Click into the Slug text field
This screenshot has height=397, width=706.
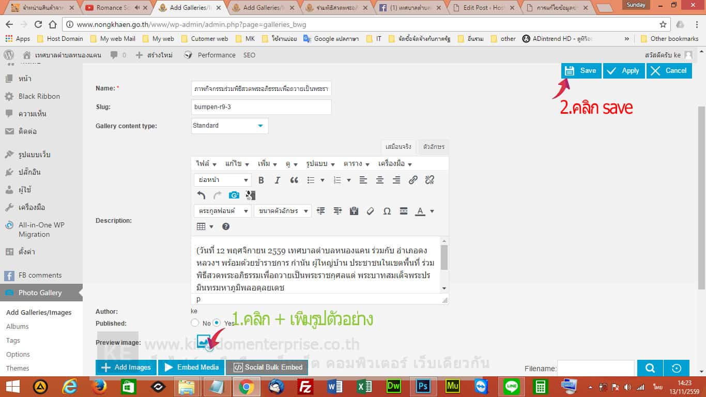(x=261, y=107)
